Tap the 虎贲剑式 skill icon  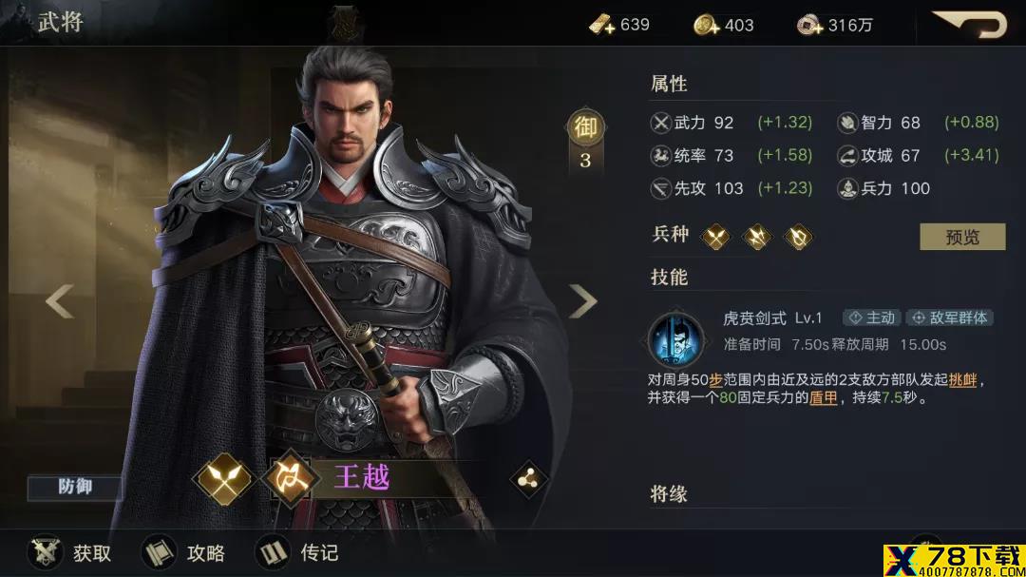676,340
